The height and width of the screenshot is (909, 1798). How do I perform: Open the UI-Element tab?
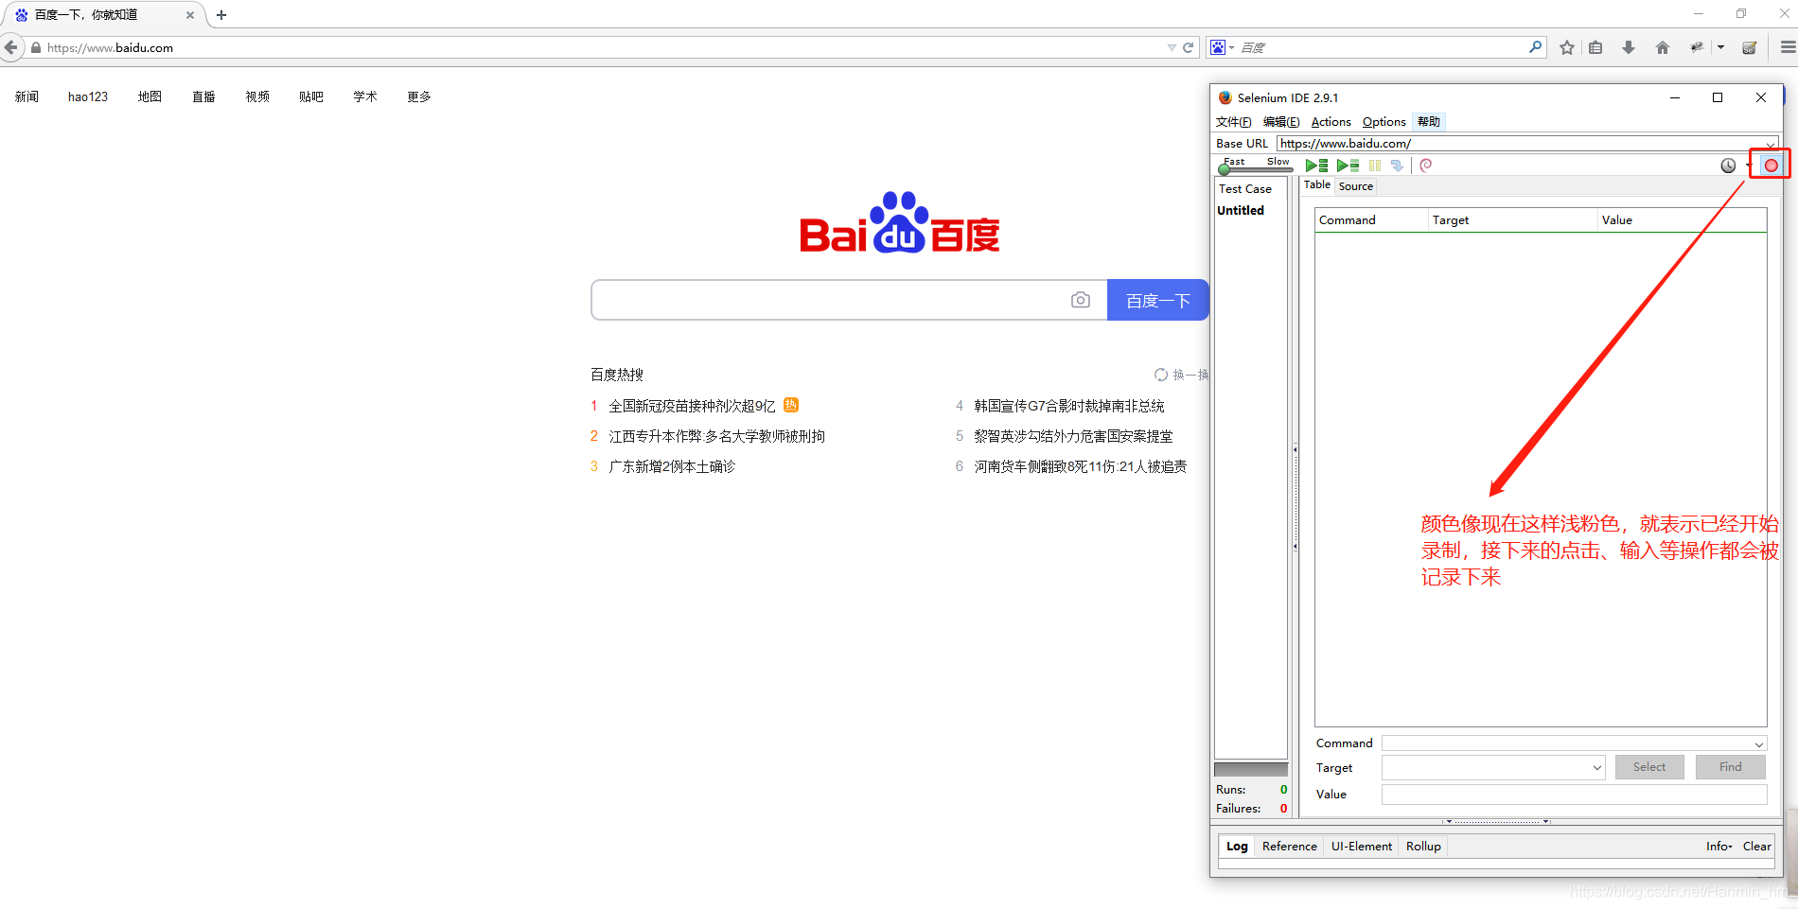(x=1361, y=847)
